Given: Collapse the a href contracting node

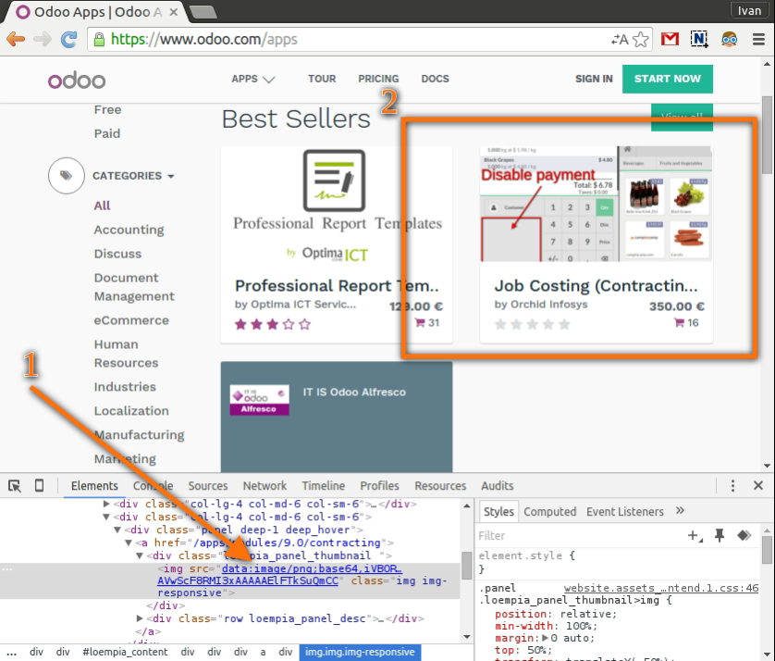Looking at the screenshot, I should click(x=129, y=543).
